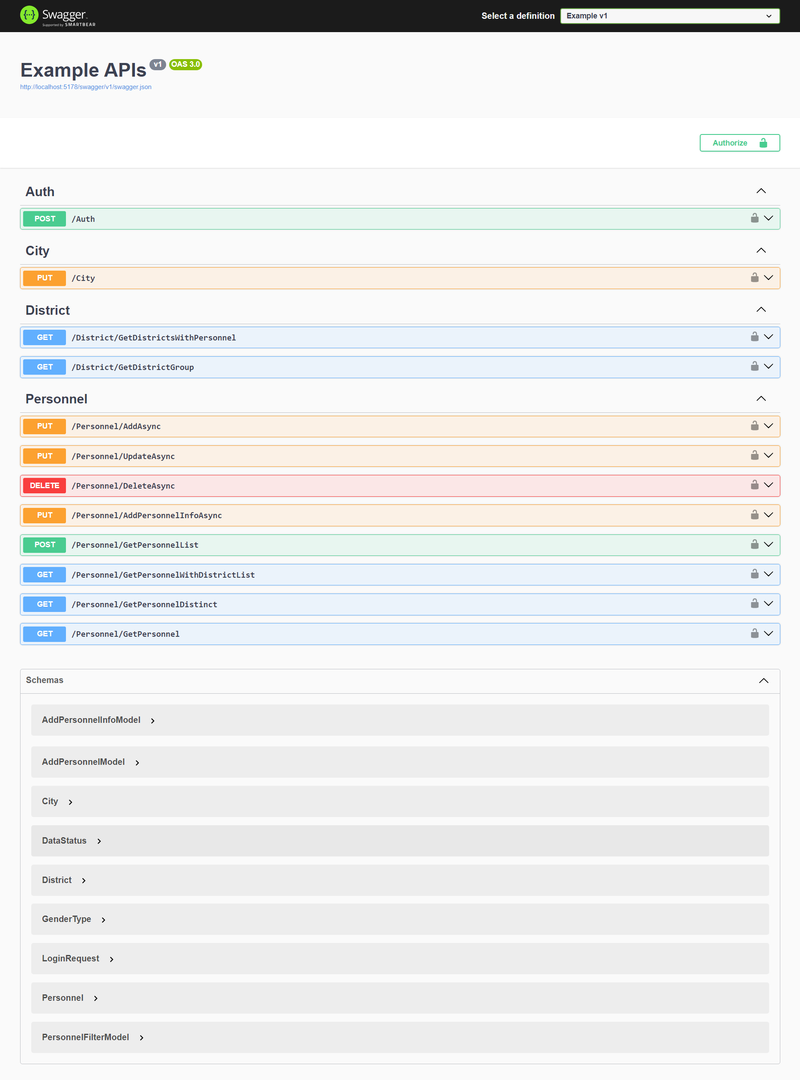Screen dimensions: 800x1080
Task: Click the Schemas heading text
Action: (45, 680)
